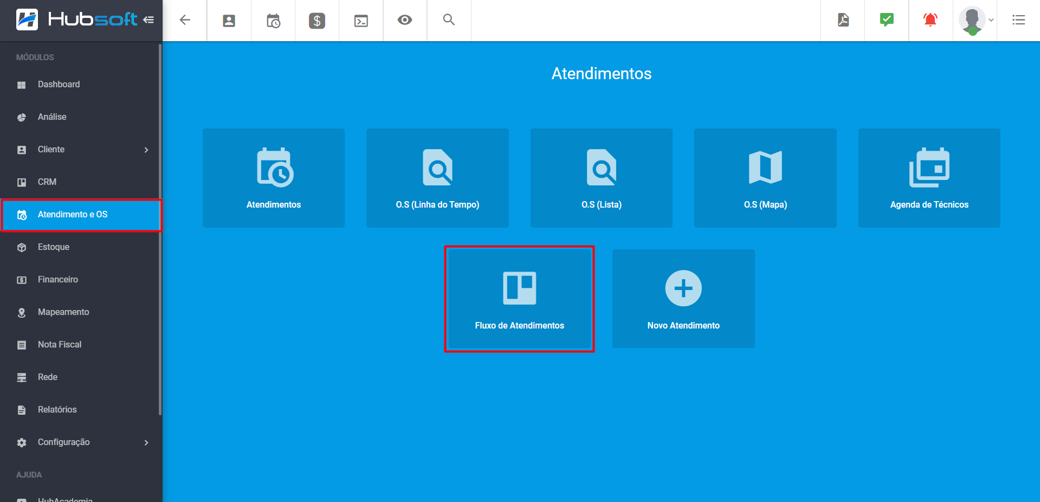Click the Mapeamento pin icon

pyautogui.click(x=22, y=313)
